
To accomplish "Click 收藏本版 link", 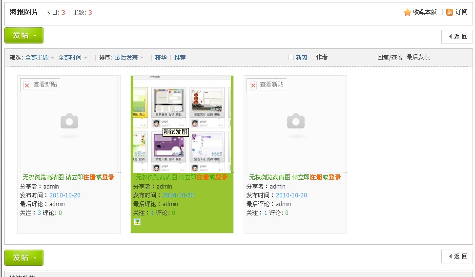I will pyautogui.click(x=425, y=12).
